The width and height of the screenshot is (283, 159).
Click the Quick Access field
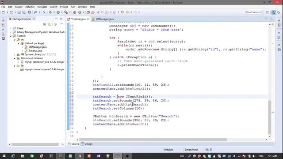[253, 12]
